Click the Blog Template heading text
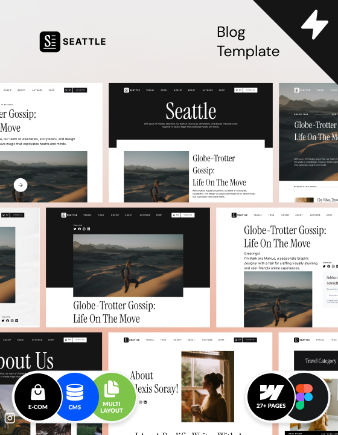Screen dimensions: 338x435 click(x=248, y=42)
